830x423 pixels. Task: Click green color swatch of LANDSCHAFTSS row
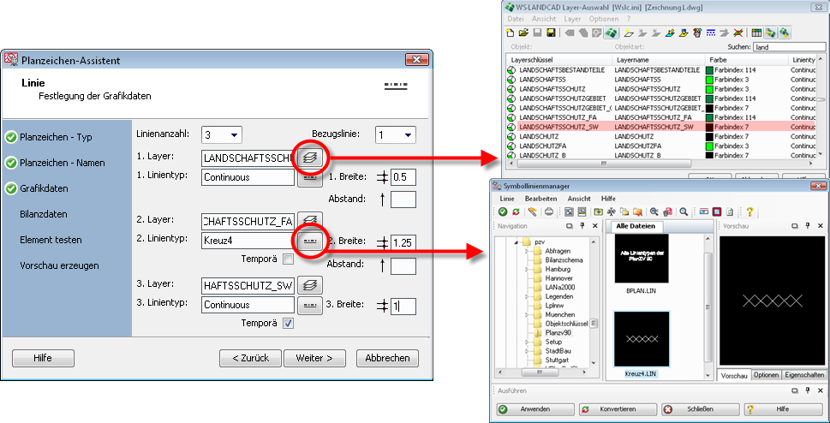(x=709, y=79)
